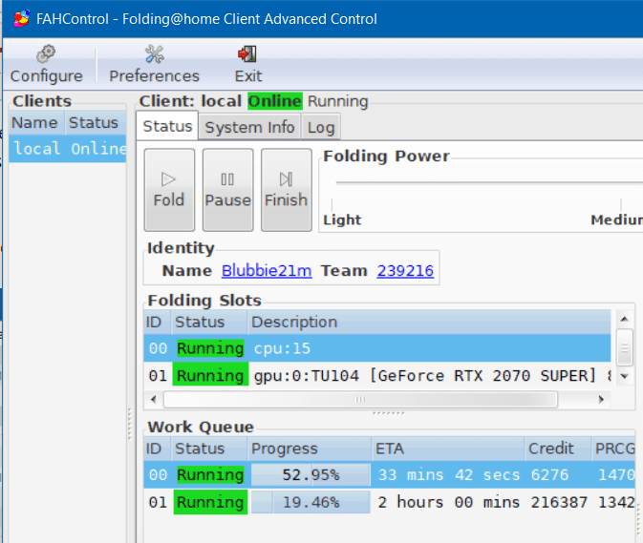
Task: Click the Folding Slots Description column header
Action: click(x=429, y=323)
